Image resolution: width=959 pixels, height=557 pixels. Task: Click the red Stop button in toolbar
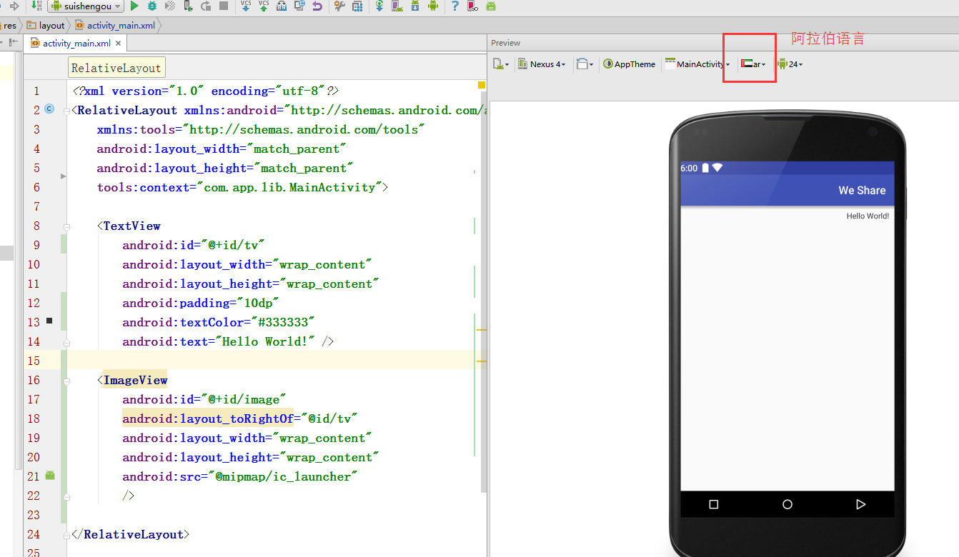point(224,6)
